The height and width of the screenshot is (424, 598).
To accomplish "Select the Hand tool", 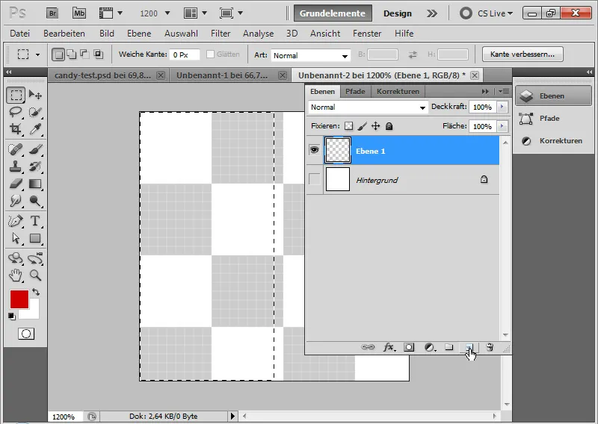I will coord(16,275).
